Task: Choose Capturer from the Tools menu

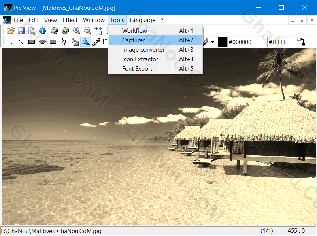Action: pos(155,40)
